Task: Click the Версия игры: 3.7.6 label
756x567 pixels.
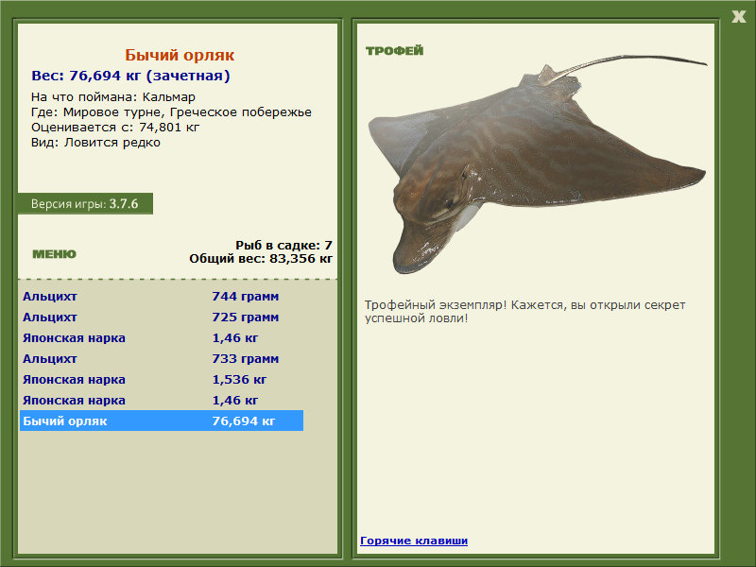Action: coord(85,203)
